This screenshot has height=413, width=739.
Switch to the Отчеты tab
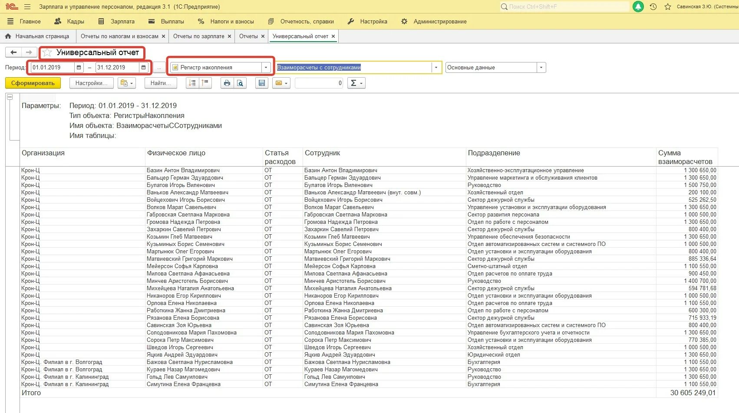click(x=248, y=36)
